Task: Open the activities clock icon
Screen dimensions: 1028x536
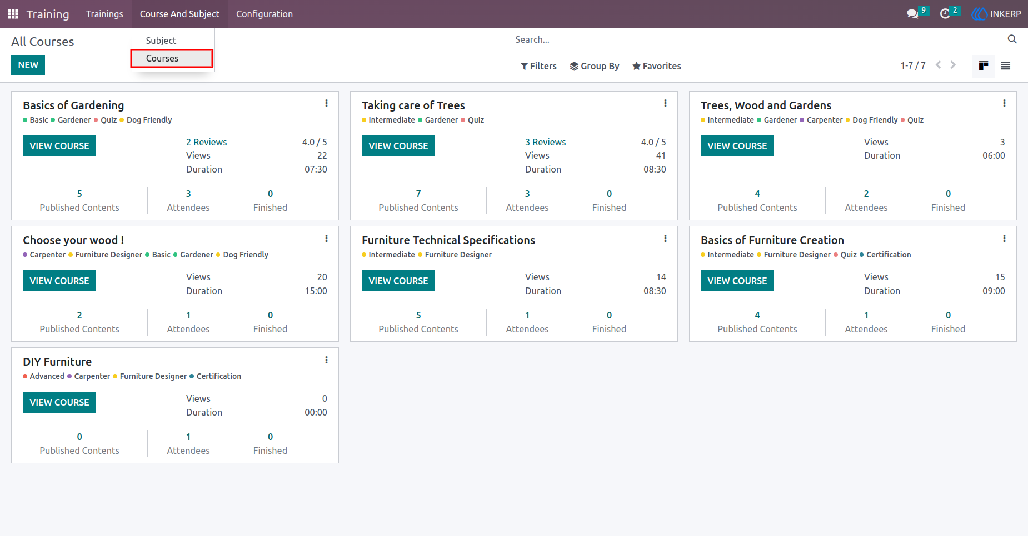Action: [945, 14]
